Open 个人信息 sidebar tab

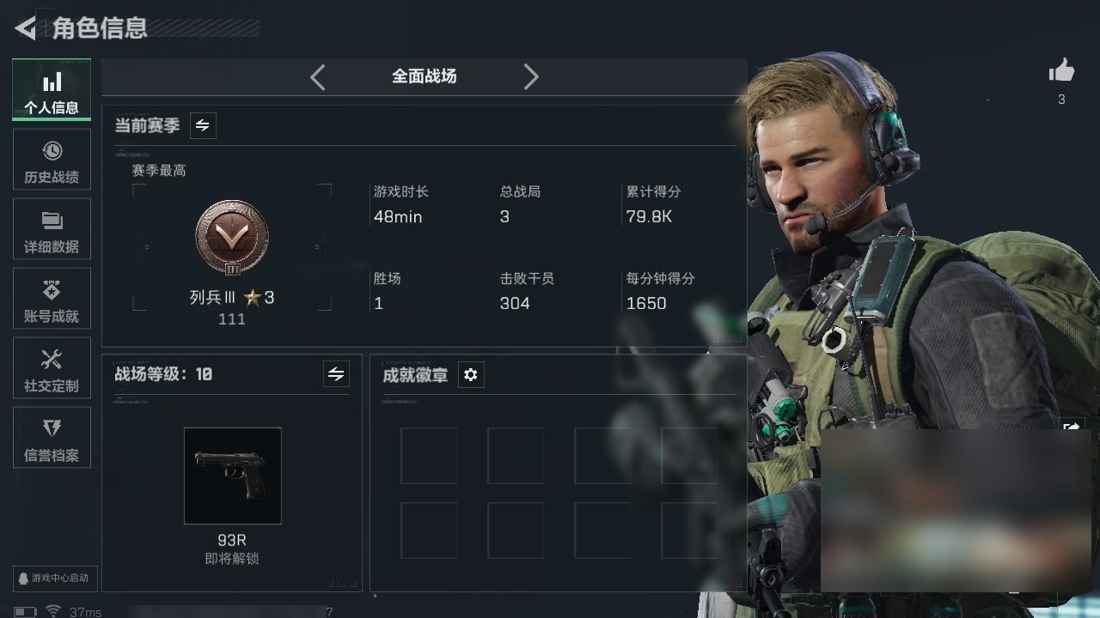(x=52, y=90)
